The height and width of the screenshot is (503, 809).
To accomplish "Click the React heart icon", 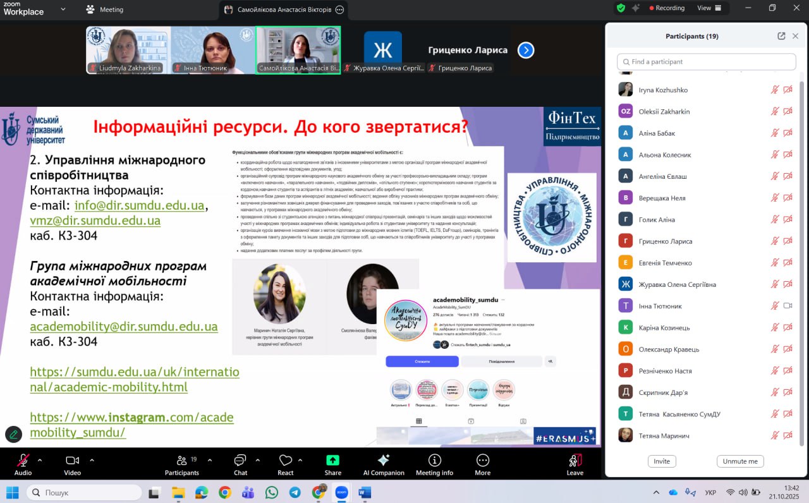I will [x=285, y=461].
